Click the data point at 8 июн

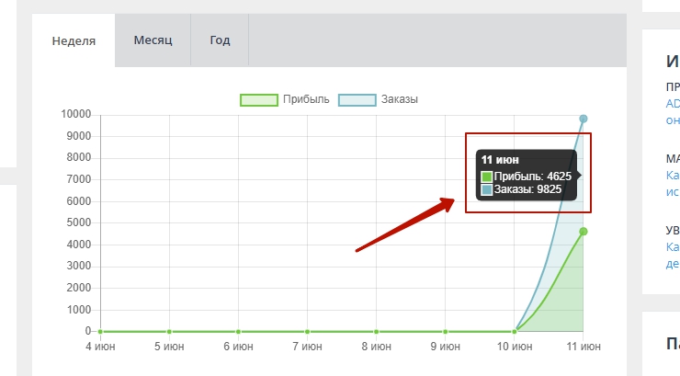click(x=376, y=331)
